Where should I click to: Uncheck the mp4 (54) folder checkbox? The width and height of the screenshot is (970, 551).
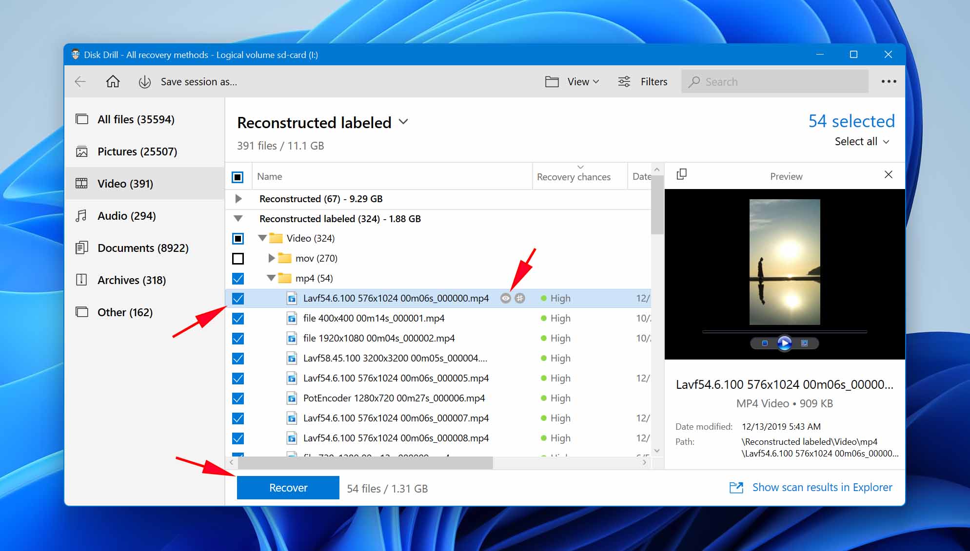[238, 278]
